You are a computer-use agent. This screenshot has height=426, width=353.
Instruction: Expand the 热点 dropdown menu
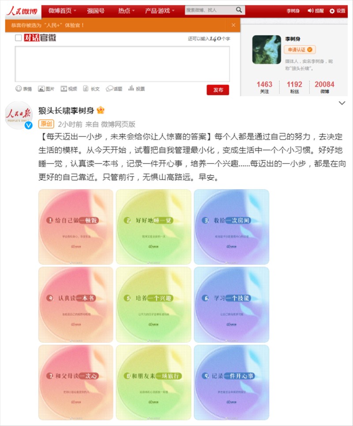click(126, 11)
